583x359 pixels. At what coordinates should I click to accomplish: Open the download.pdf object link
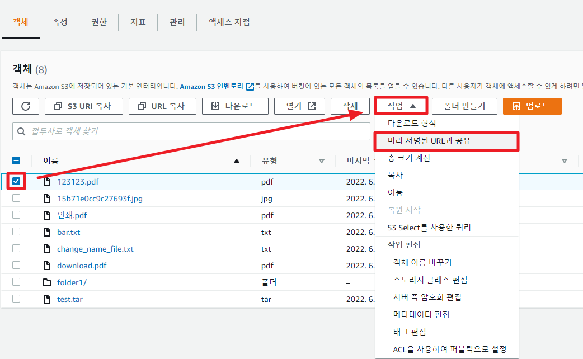click(82, 266)
